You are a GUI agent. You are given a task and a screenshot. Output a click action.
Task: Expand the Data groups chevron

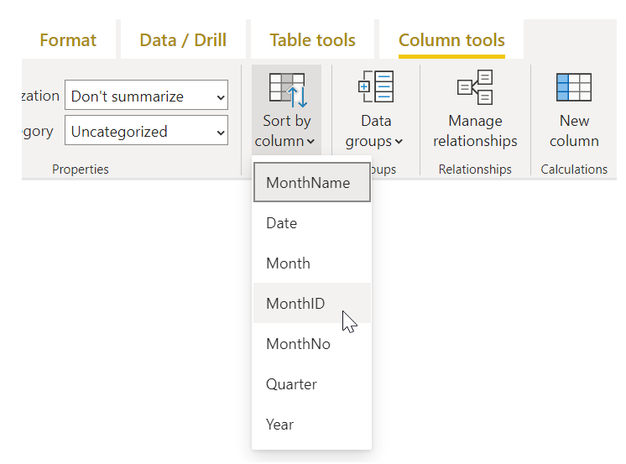(399, 143)
